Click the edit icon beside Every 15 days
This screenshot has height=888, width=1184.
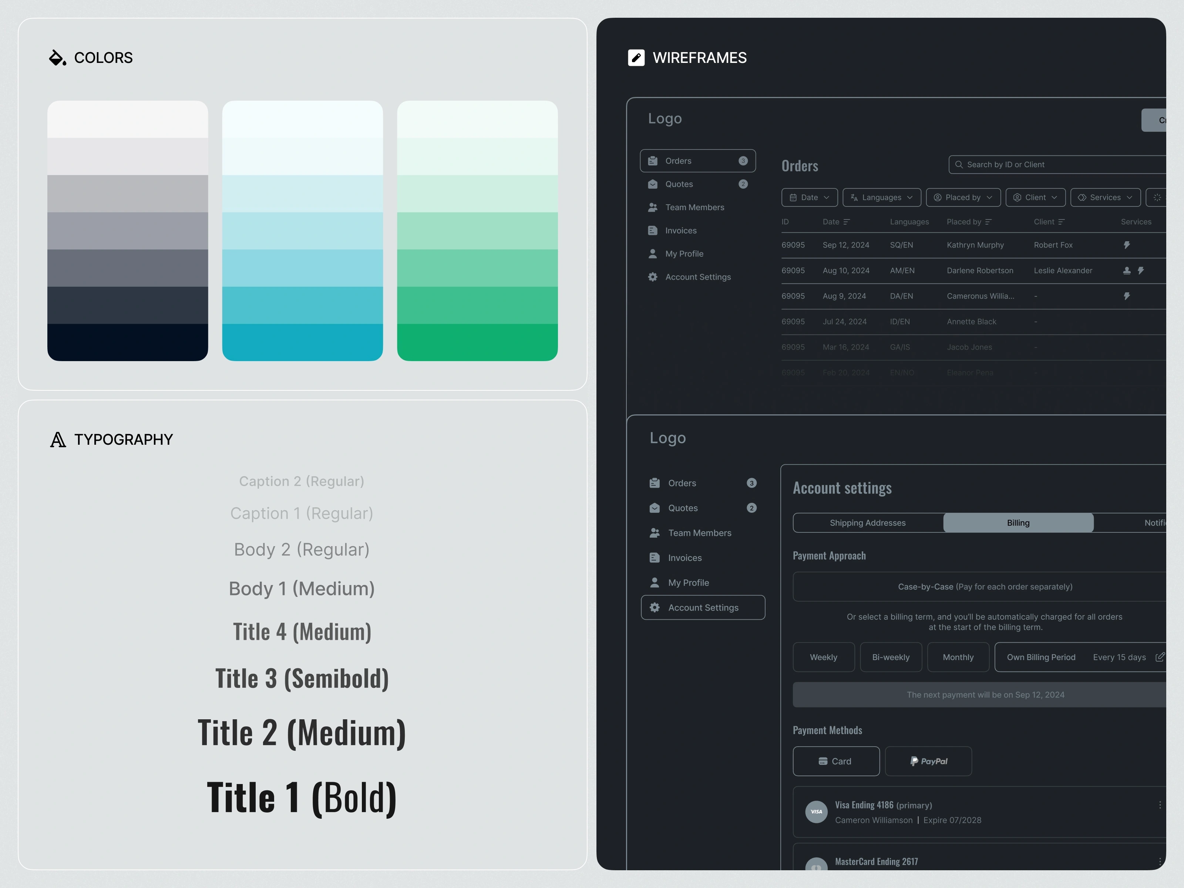pyautogui.click(x=1159, y=657)
